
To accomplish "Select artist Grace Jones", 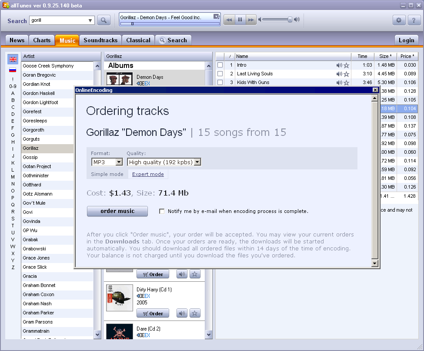I will [x=47, y=258].
